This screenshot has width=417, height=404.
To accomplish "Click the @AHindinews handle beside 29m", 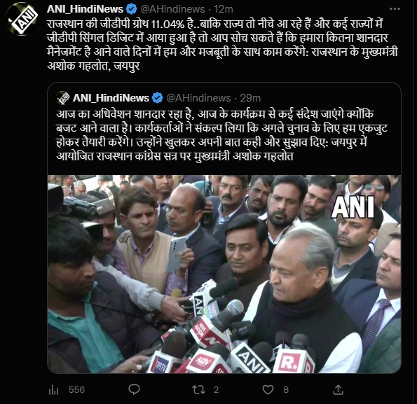I will [198, 98].
